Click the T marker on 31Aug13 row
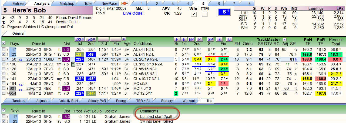Image resolution: width=346 pixels, height=123 pixels. tap(73, 64)
